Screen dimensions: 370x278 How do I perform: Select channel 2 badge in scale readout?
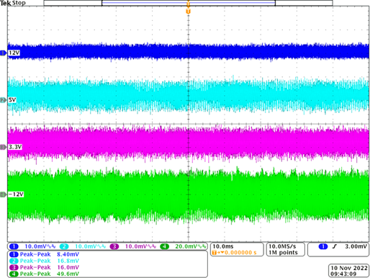(x=64, y=246)
